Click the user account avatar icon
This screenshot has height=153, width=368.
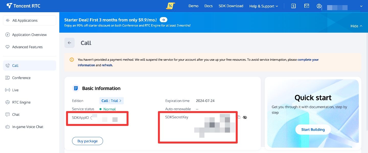pyautogui.click(x=319, y=6)
